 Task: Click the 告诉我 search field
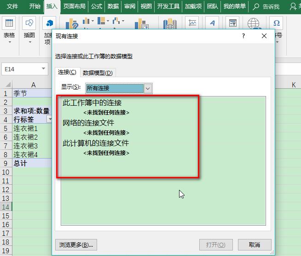click(x=271, y=7)
